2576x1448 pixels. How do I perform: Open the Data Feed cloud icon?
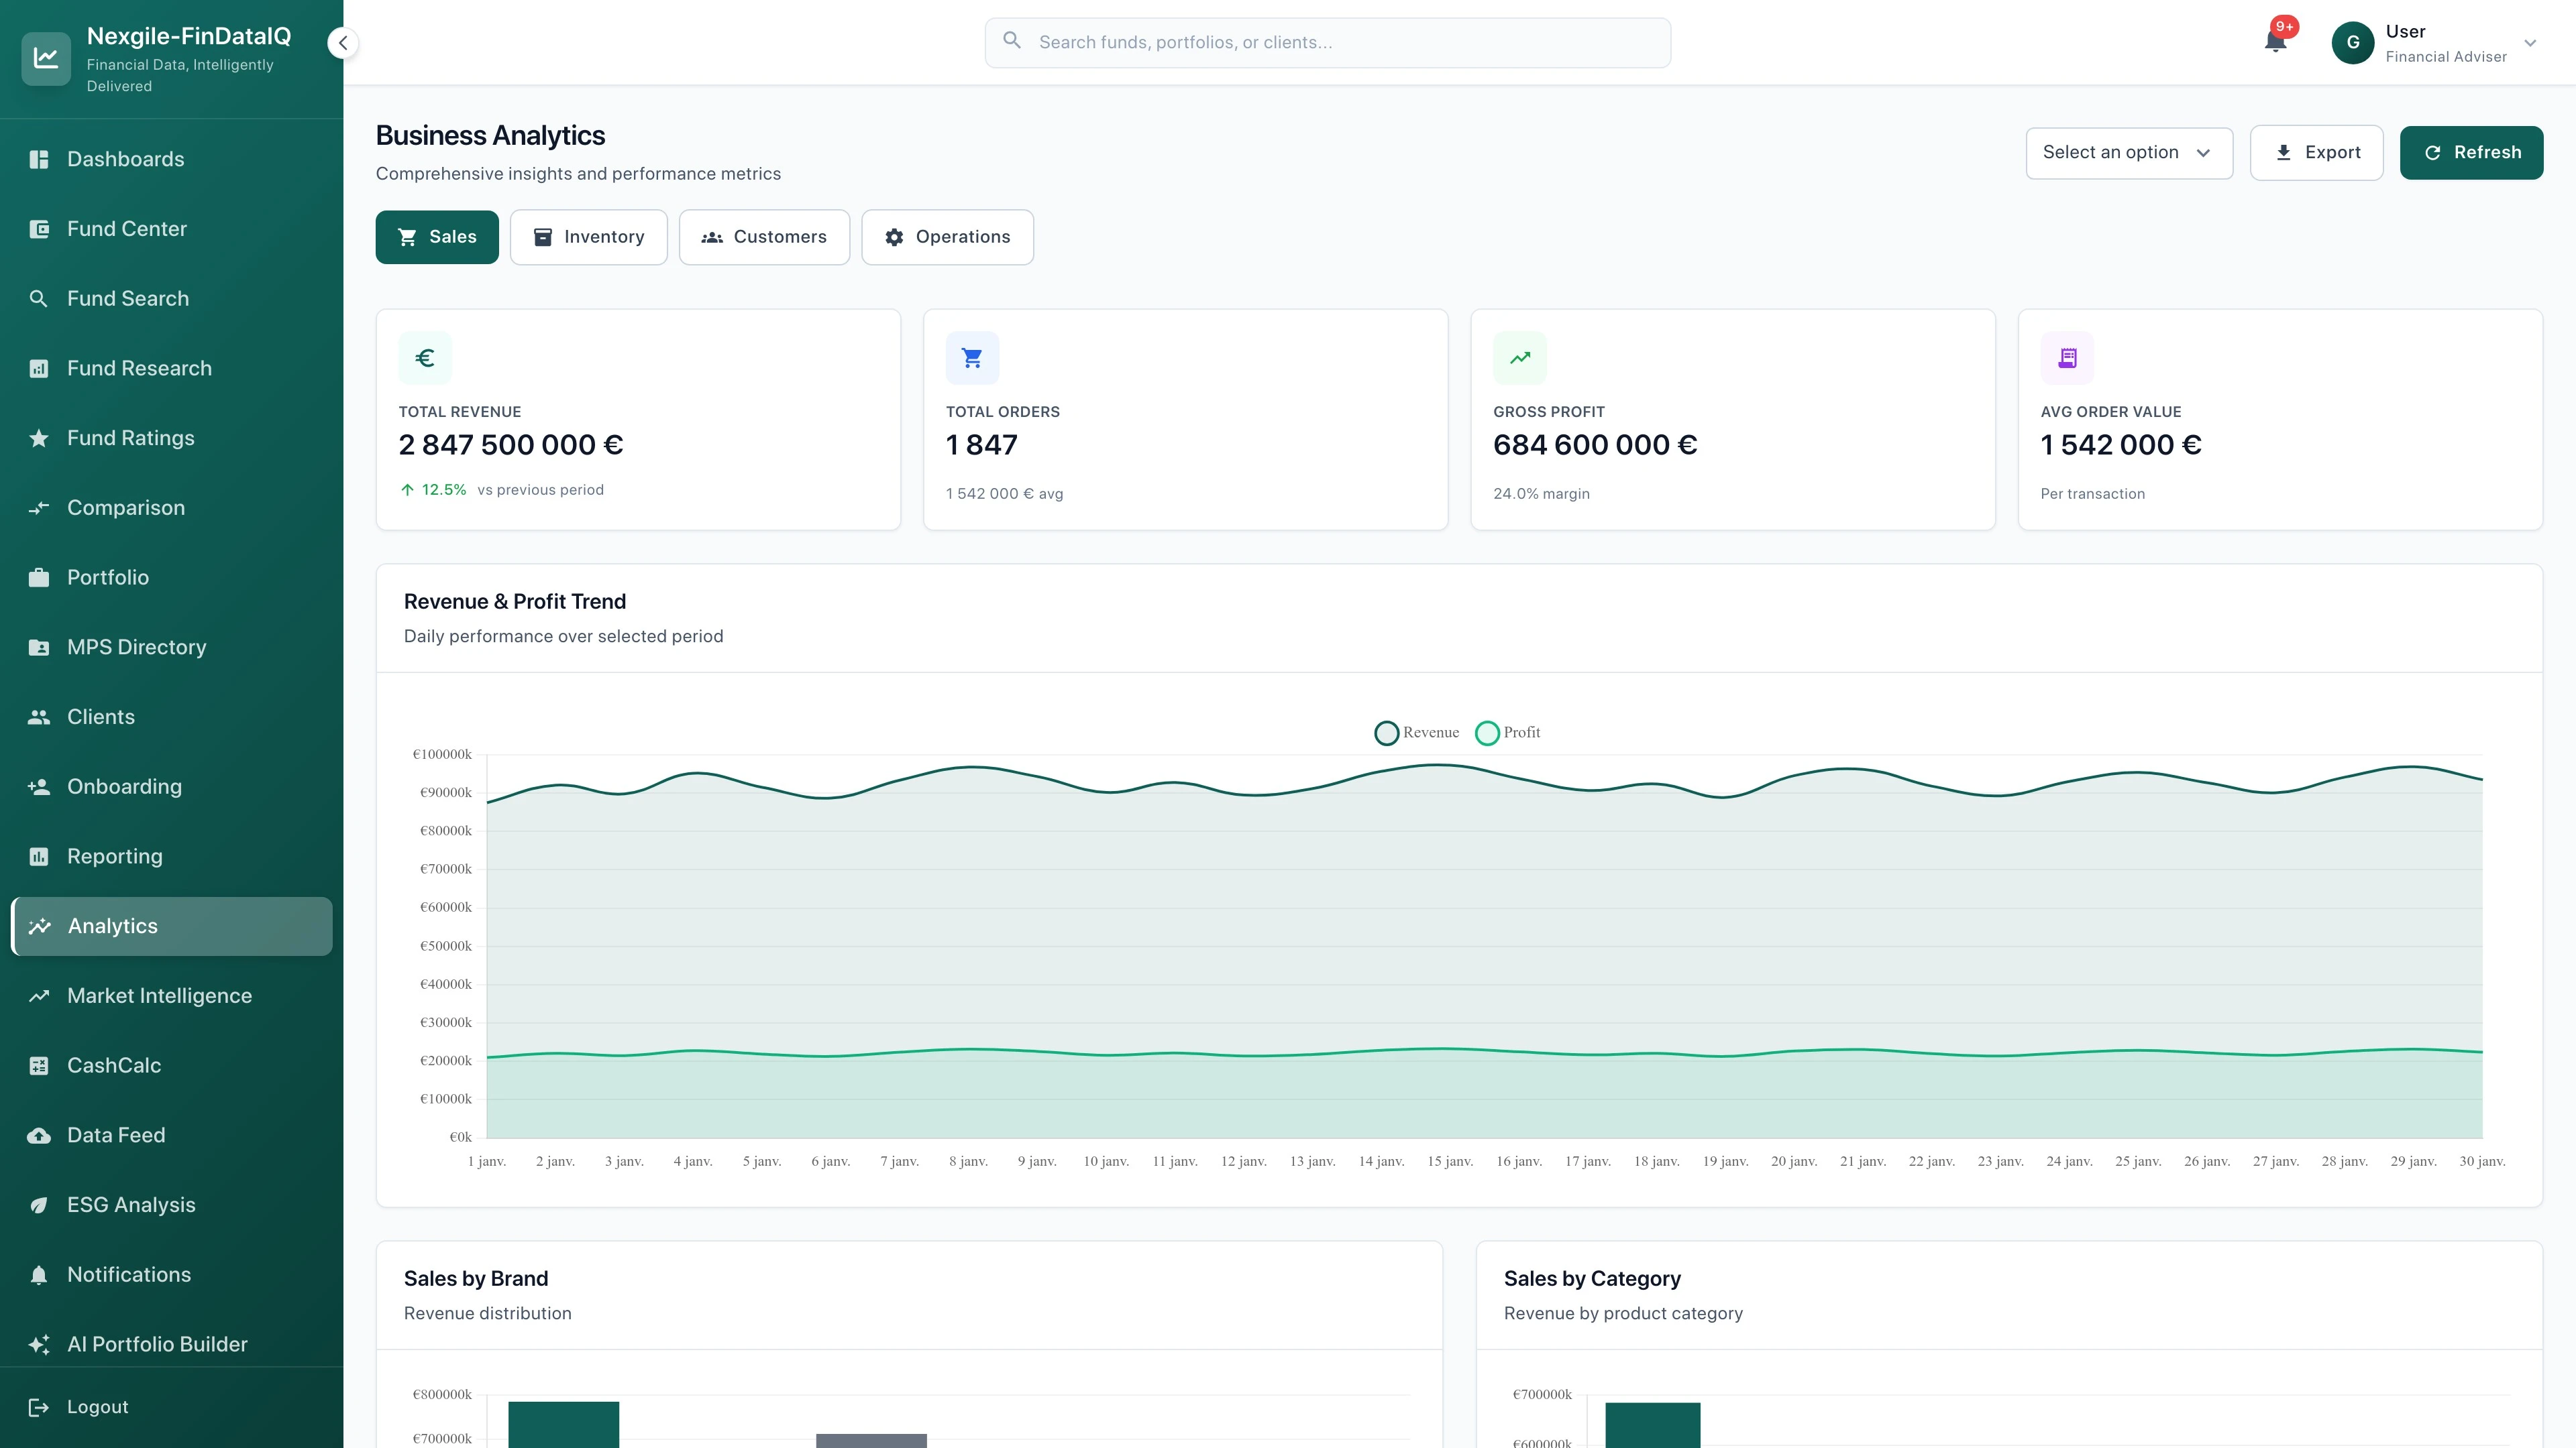(x=39, y=1135)
